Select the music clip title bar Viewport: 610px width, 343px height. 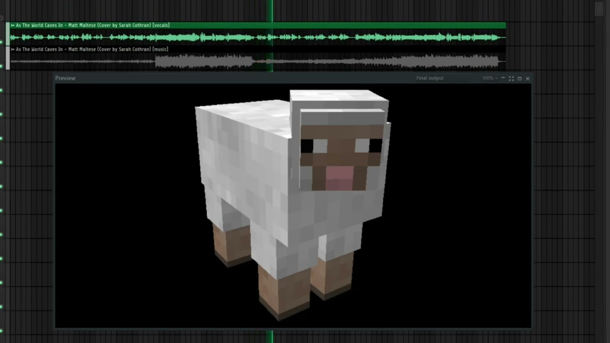point(258,49)
